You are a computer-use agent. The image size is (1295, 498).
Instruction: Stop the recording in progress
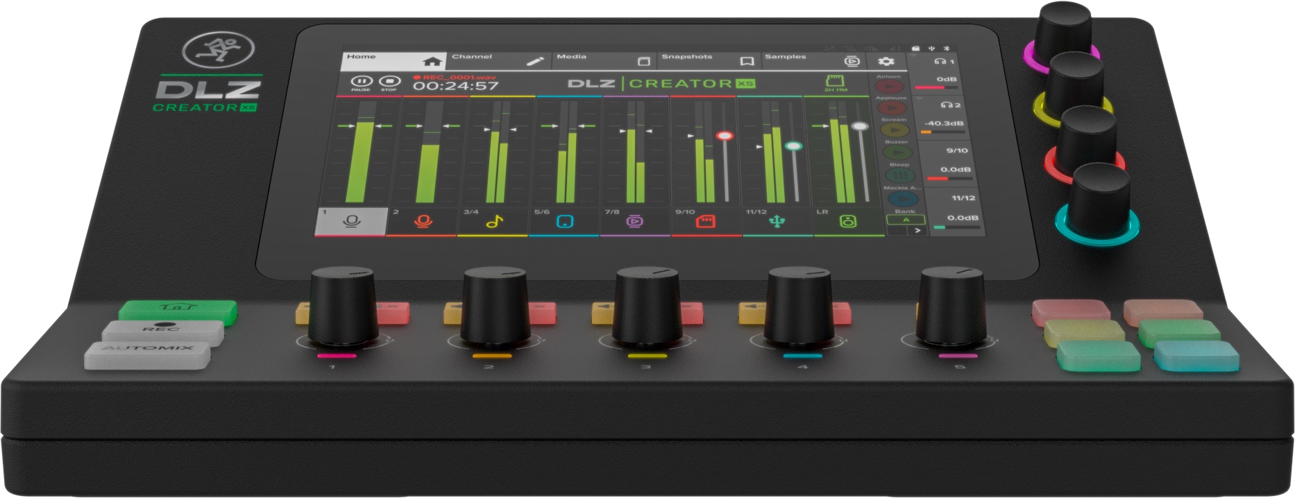tap(389, 82)
